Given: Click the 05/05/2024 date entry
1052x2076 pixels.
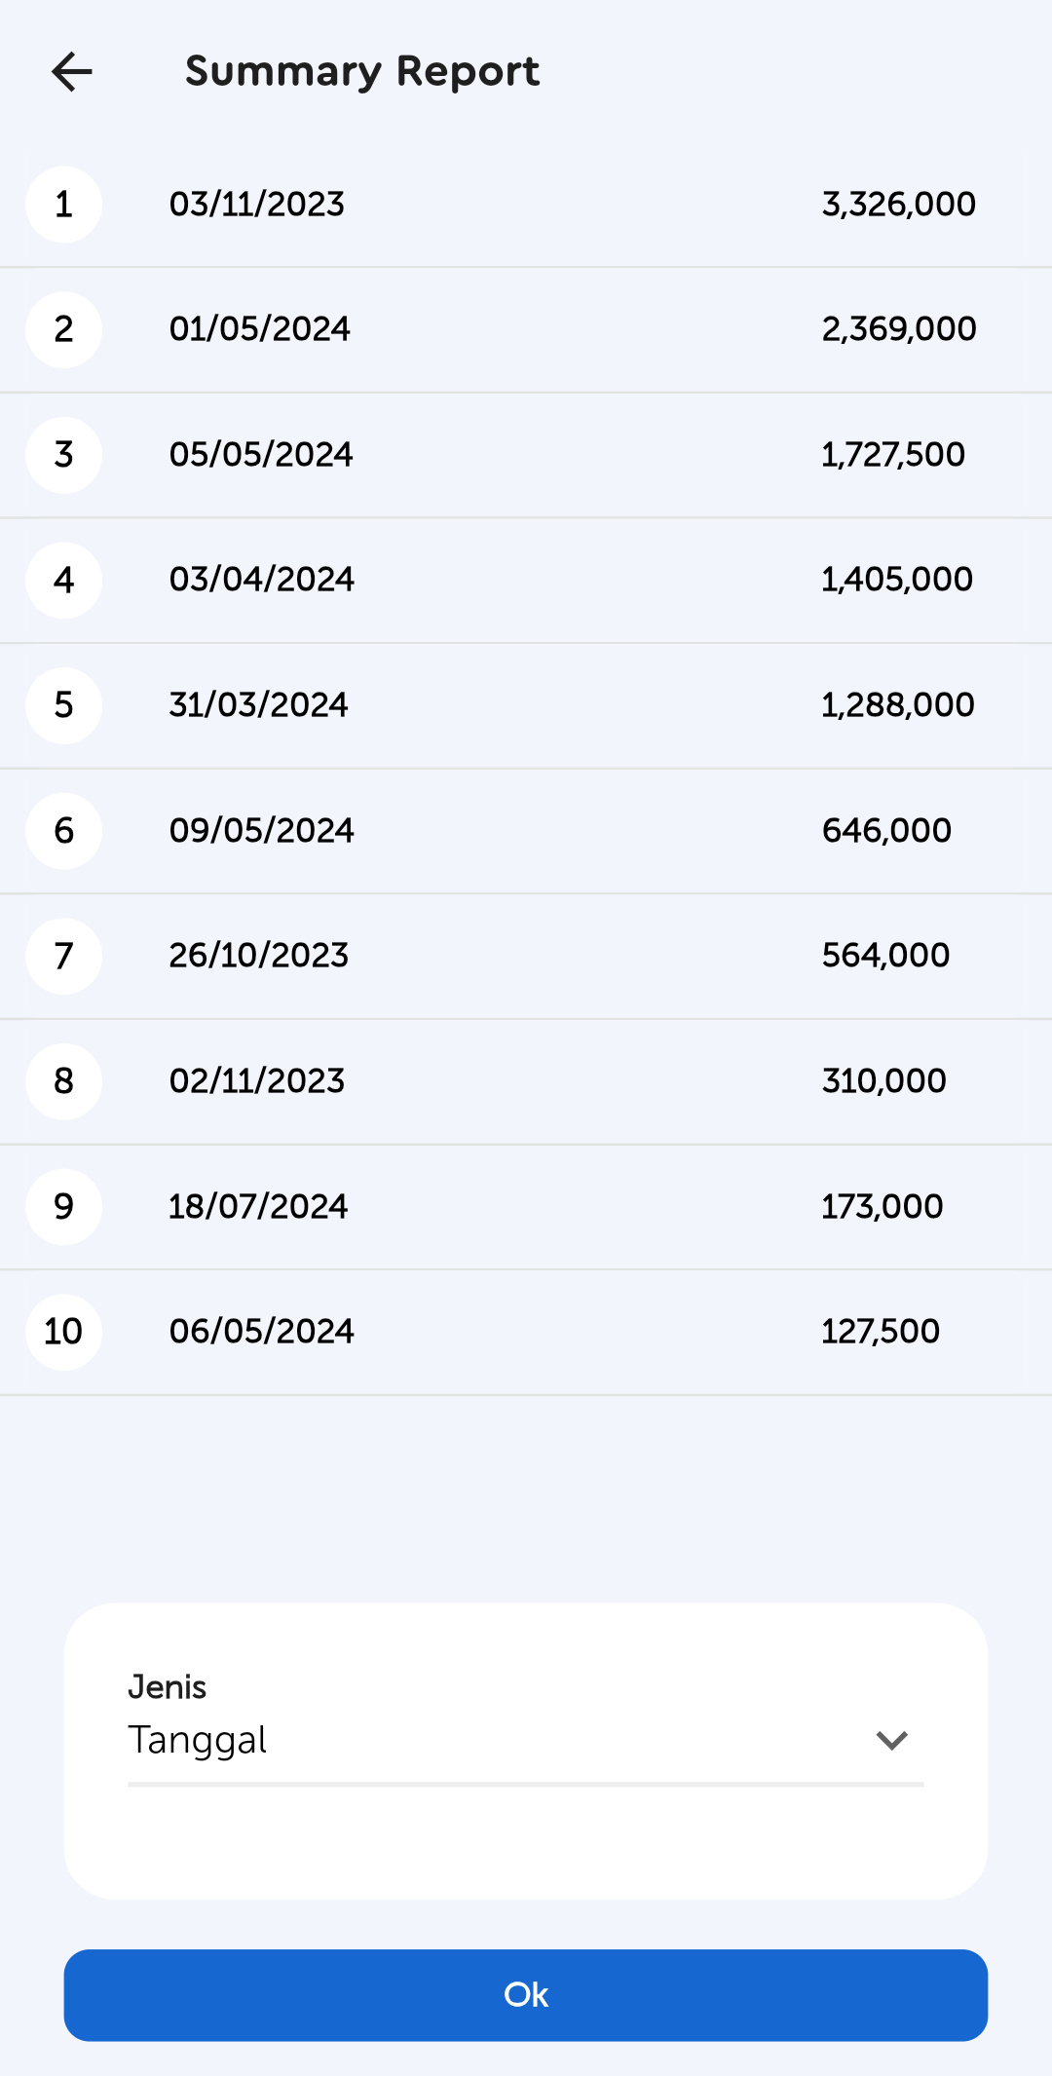Looking at the screenshot, I should pyautogui.click(x=261, y=455).
